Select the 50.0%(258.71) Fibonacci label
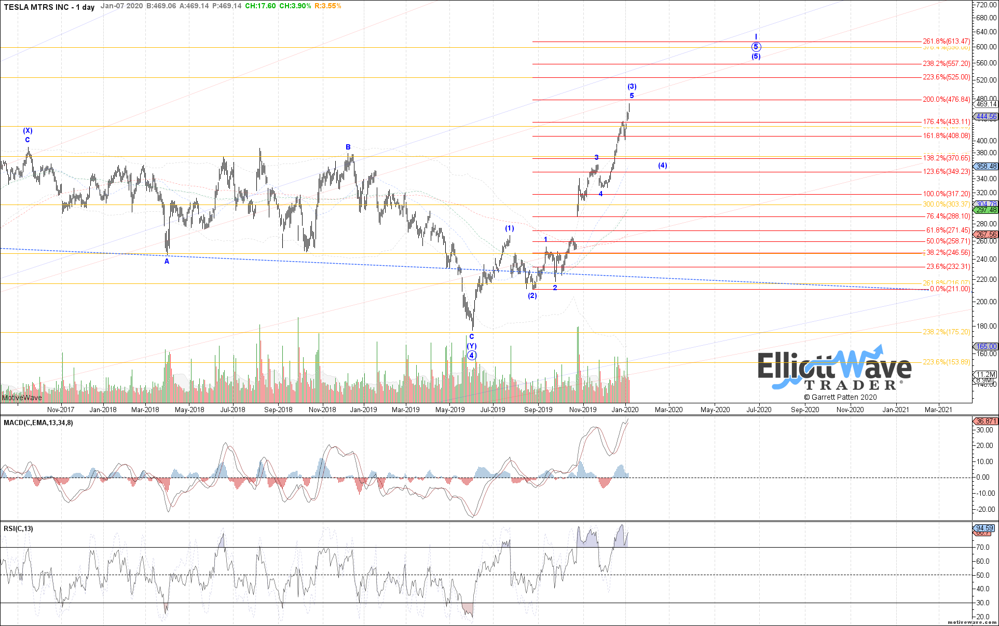 pyautogui.click(x=948, y=241)
